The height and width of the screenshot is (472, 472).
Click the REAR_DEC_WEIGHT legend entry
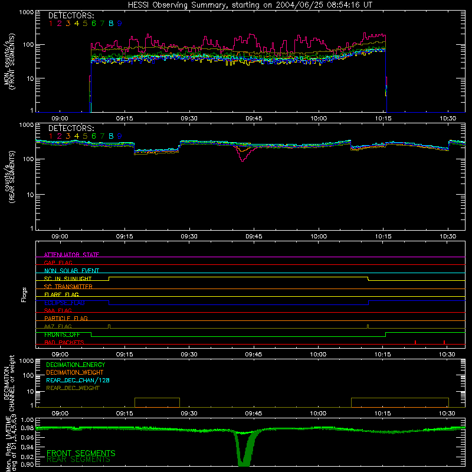[x=73, y=388]
